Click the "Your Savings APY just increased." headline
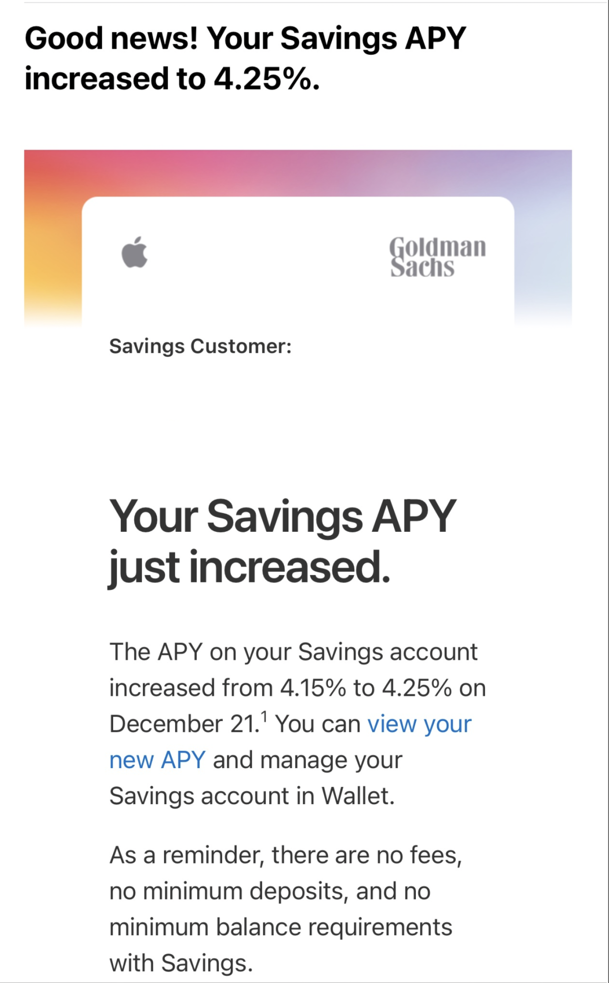Image resolution: width=609 pixels, height=983 pixels. point(283,541)
